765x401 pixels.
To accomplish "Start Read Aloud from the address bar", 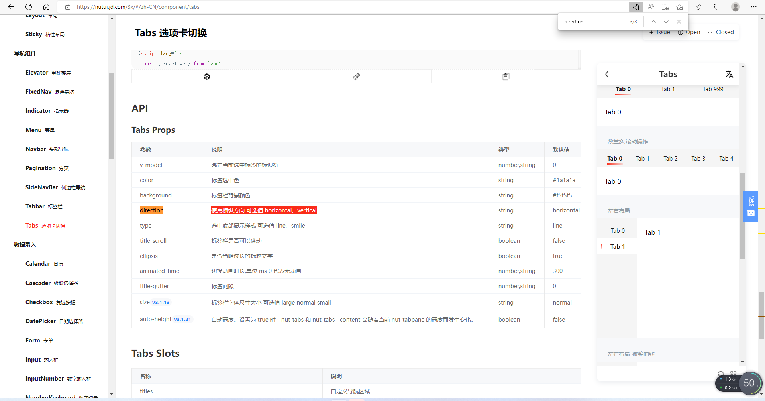I will (651, 7).
